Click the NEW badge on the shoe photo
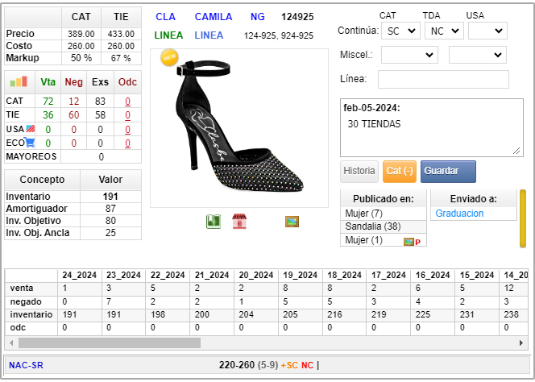This screenshot has height=382, width=535. (169, 57)
